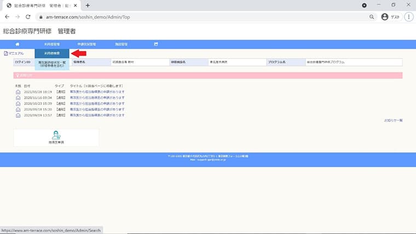Viewport: 416px width, 234px height.
Task: Click the browser forward arrow
Action: (18, 17)
